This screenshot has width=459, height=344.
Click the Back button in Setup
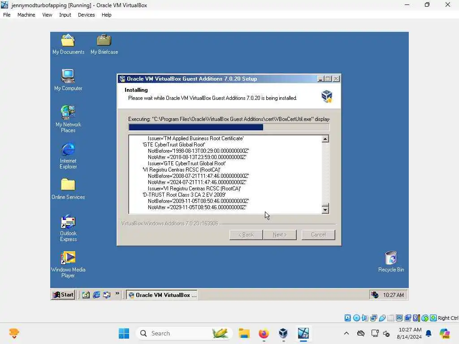[246, 235]
